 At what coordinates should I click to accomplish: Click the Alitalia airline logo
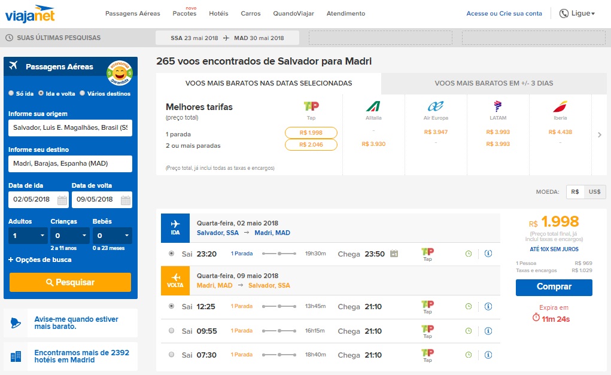(x=373, y=106)
